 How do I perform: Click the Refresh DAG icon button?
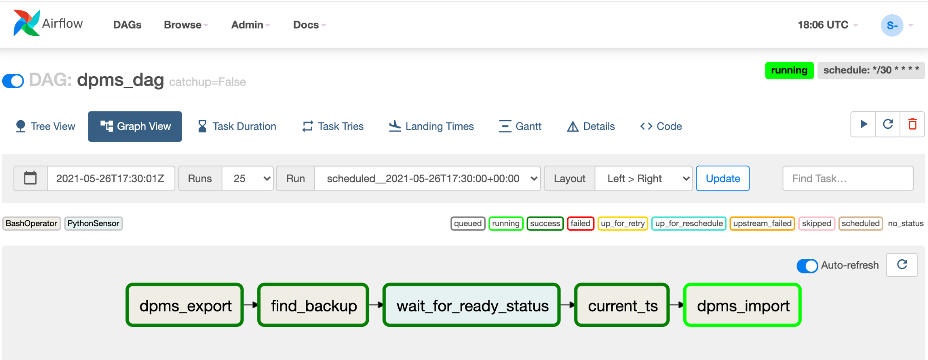click(x=888, y=124)
